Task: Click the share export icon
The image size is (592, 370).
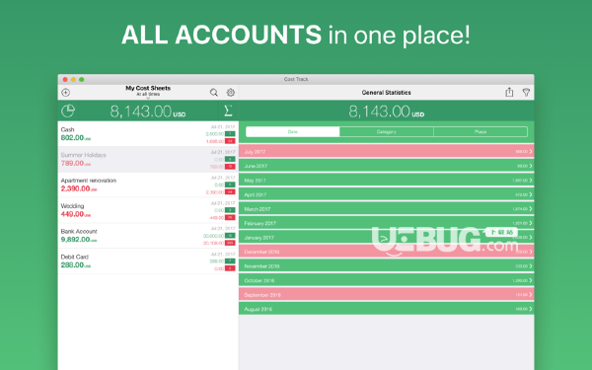Action: point(509,92)
